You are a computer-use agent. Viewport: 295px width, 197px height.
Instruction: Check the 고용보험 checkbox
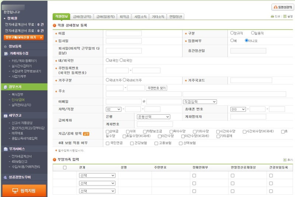click(x=156, y=144)
